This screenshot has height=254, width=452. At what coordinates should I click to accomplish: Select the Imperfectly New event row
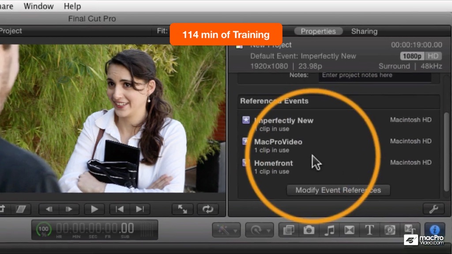coord(339,124)
